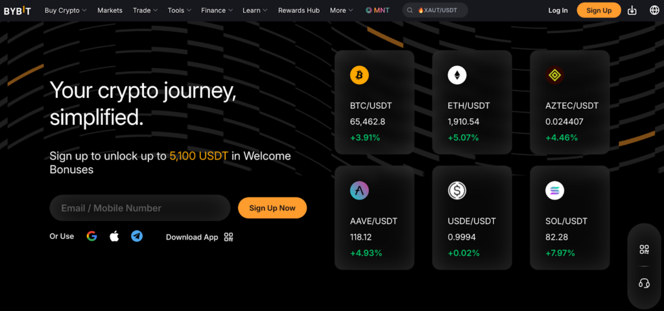This screenshot has height=311, width=664.
Task: Click the +7.97% change value
Action: pyautogui.click(x=560, y=253)
